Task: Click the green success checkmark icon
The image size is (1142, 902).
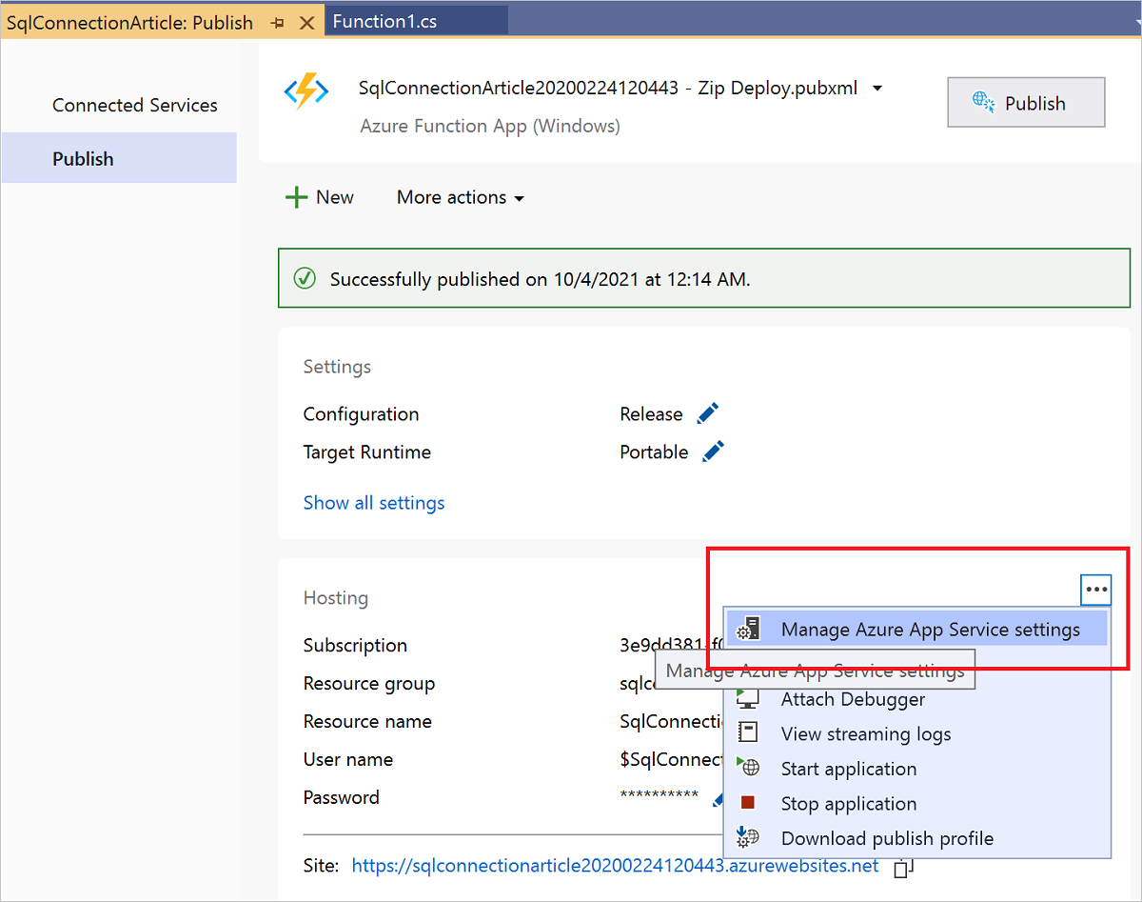Action: 305,279
